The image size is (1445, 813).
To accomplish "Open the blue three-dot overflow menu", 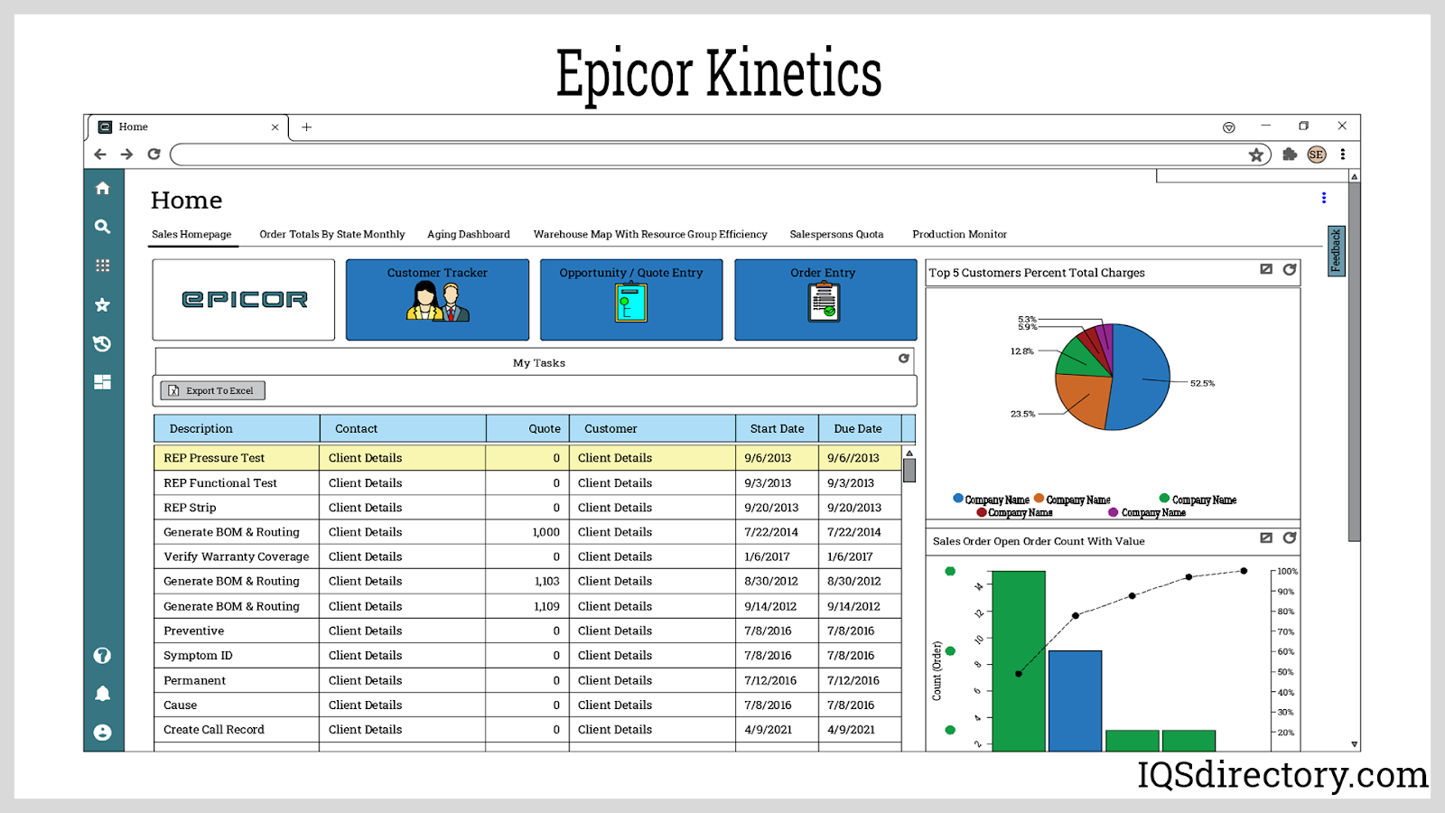I will 1324,198.
